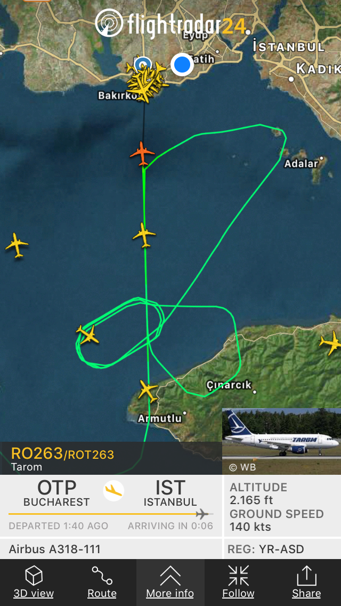
Task: Select the red highlighted aircraft
Action: [x=142, y=154]
